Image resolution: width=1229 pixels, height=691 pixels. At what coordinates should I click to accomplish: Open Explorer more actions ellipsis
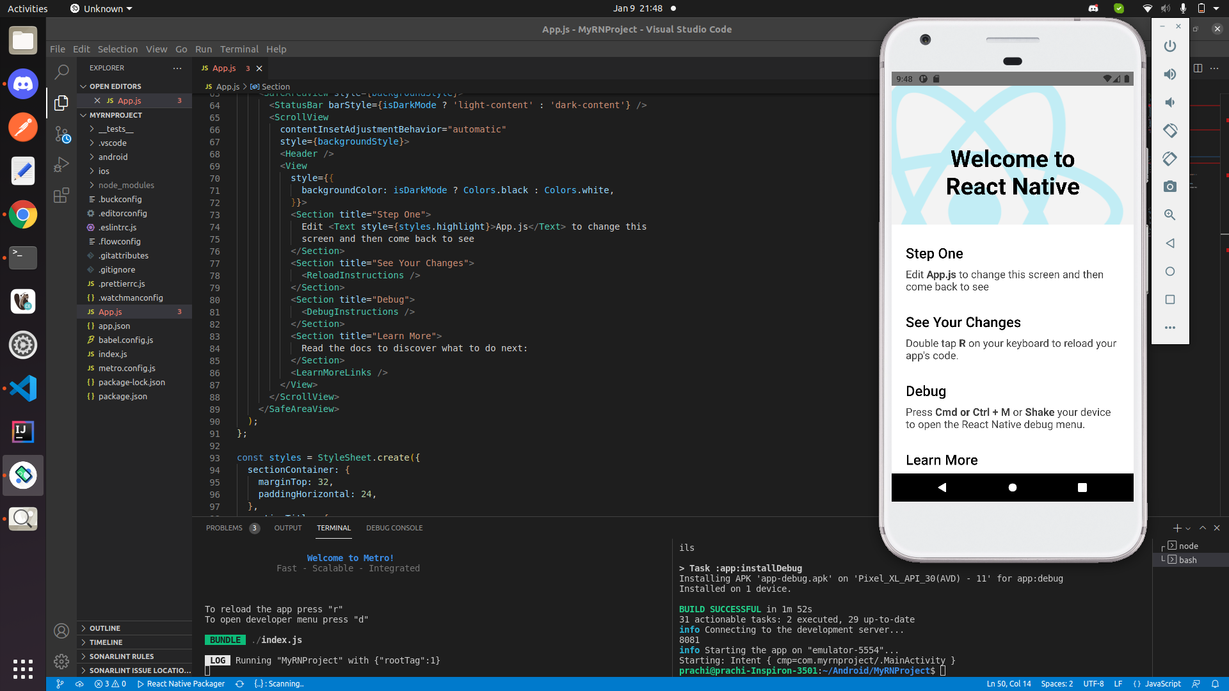click(177, 68)
